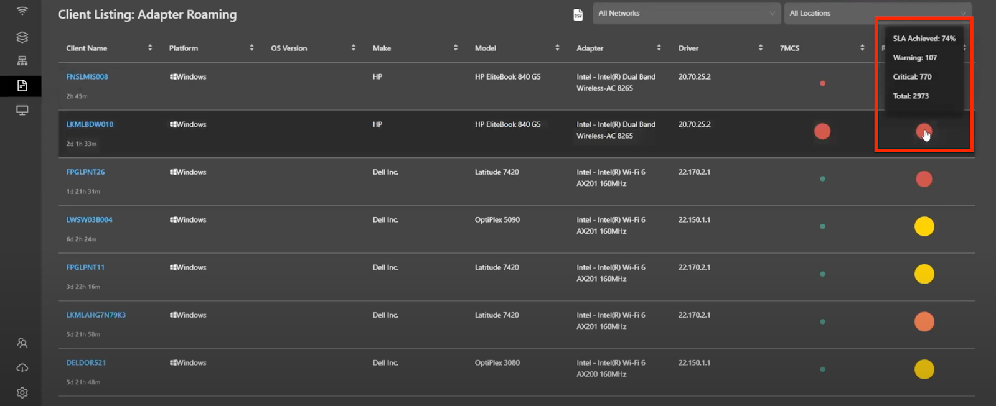Open the All Locations dropdown
Image resolution: width=996 pixels, height=406 pixels.
[877, 13]
